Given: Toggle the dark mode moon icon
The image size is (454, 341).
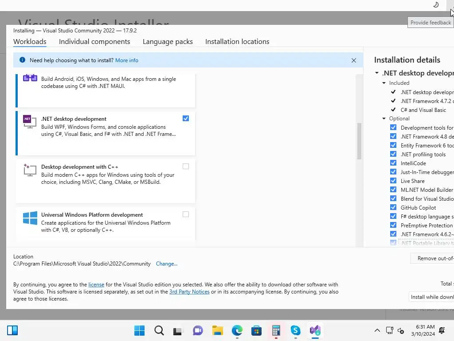Looking at the screenshot, I should (436, 4).
